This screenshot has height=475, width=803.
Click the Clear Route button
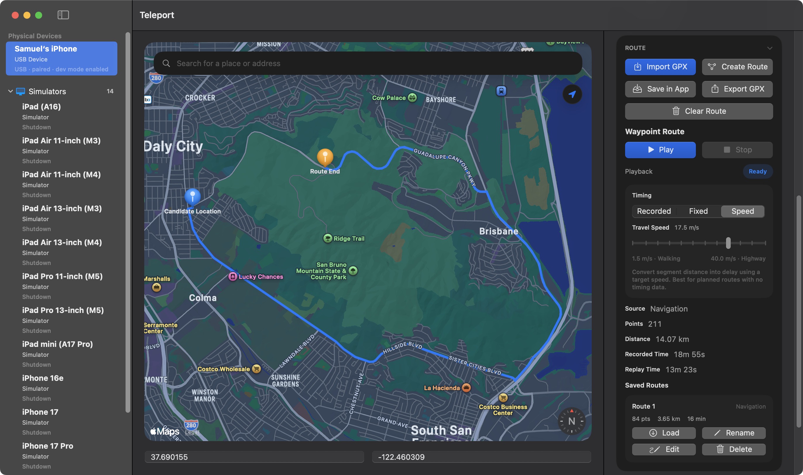[x=699, y=111]
